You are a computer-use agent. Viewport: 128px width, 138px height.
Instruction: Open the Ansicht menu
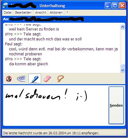[41, 12]
